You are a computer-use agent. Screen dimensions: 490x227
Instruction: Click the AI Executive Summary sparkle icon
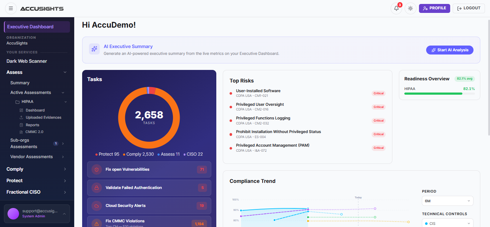(94, 49)
